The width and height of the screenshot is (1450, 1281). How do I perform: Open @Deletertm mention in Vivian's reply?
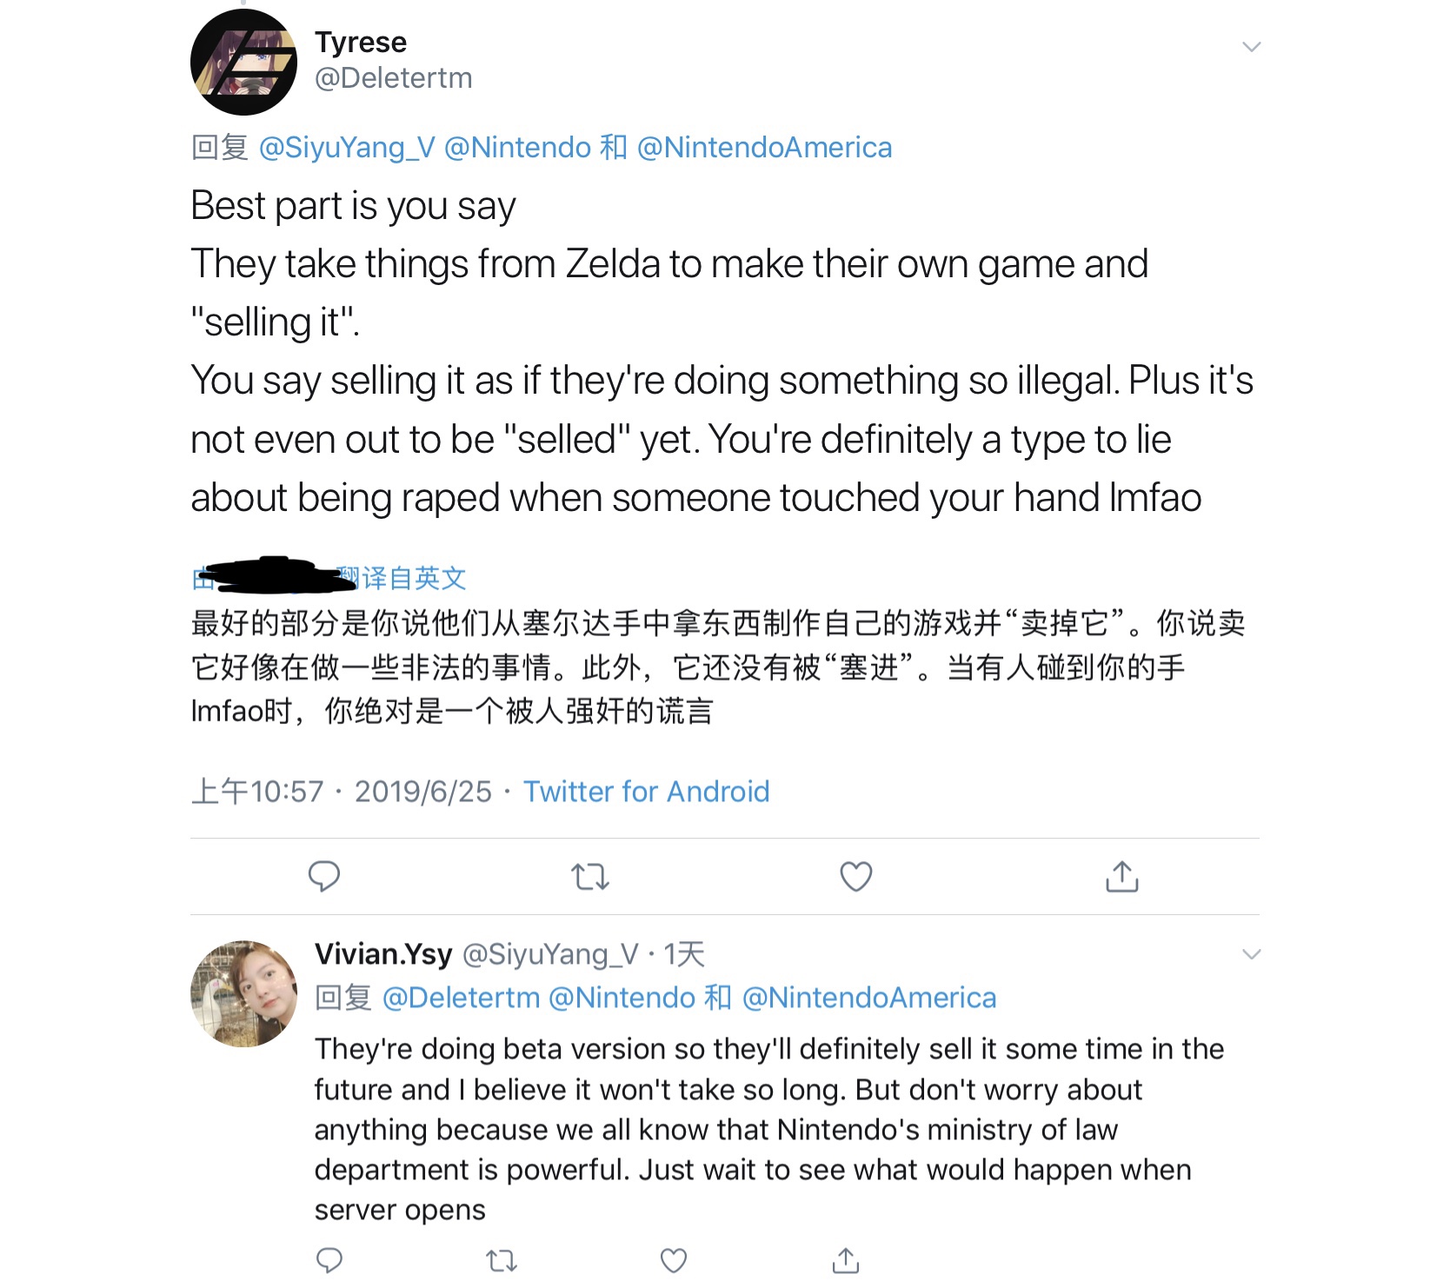[461, 998]
